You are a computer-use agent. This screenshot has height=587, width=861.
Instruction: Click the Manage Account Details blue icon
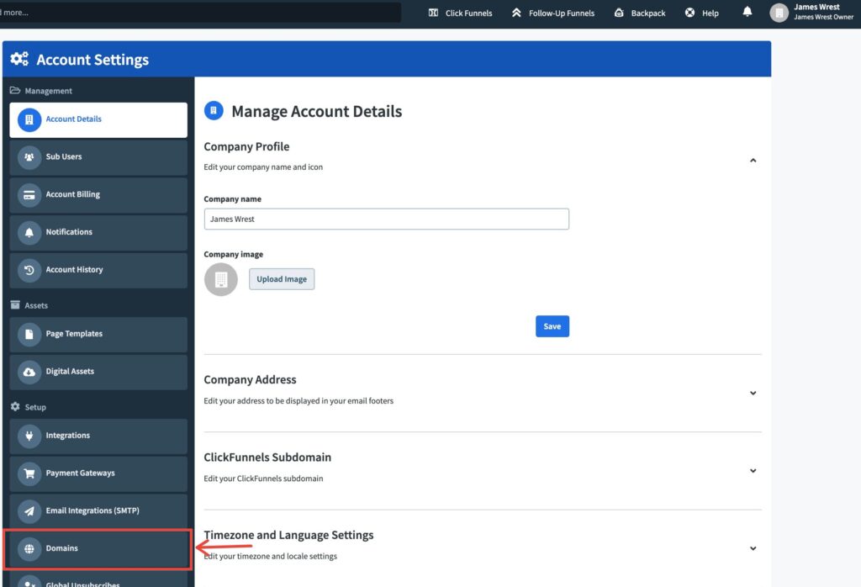214,110
